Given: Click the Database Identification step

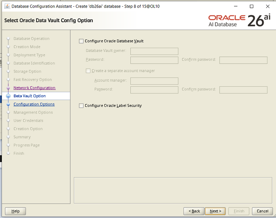Looking at the screenshot, I should point(34,63).
